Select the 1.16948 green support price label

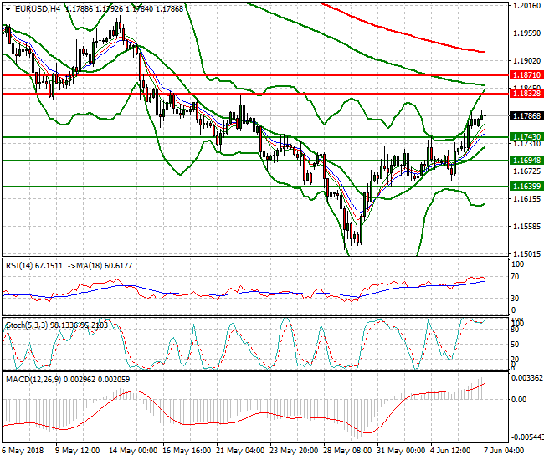click(x=526, y=160)
